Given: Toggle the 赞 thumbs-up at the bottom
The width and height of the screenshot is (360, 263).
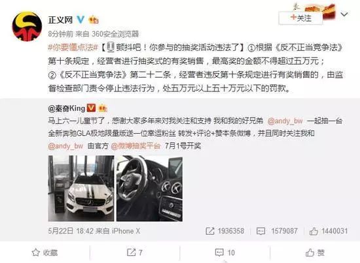Looking at the screenshot, I should (x=315, y=253).
